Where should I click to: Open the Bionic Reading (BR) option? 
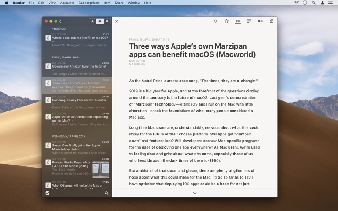(x=238, y=21)
